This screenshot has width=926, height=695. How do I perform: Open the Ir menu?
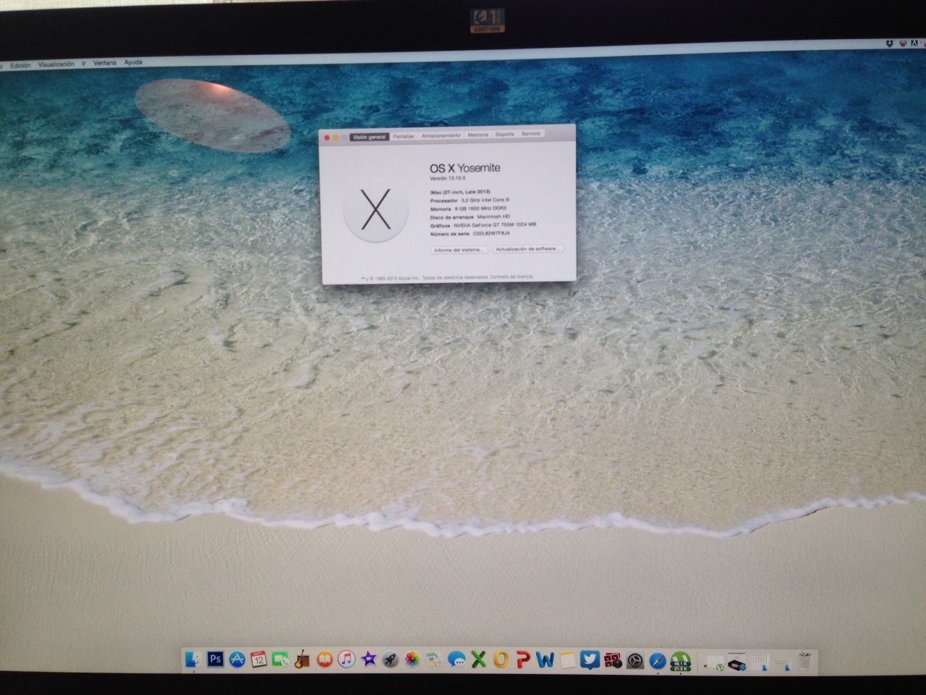click(x=84, y=64)
